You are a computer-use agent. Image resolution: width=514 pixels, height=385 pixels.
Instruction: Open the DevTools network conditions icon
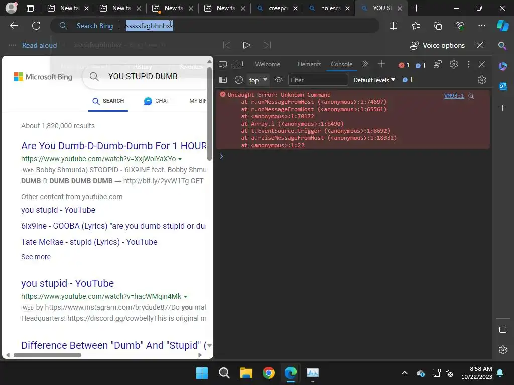point(438,65)
